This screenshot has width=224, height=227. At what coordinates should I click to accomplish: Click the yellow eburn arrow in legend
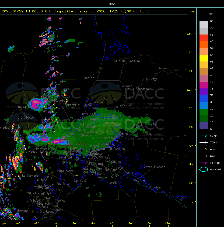pos(204,149)
